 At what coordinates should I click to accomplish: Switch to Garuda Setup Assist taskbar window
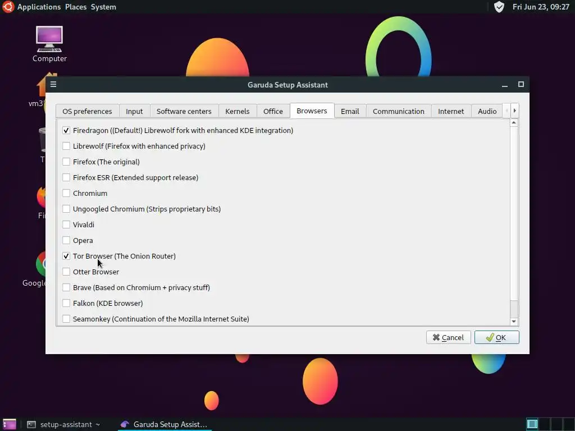(x=164, y=424)
